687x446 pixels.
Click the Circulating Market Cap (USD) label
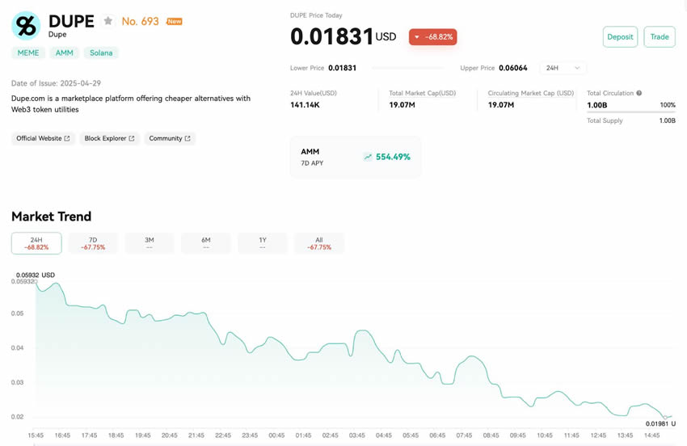[531, 93]
